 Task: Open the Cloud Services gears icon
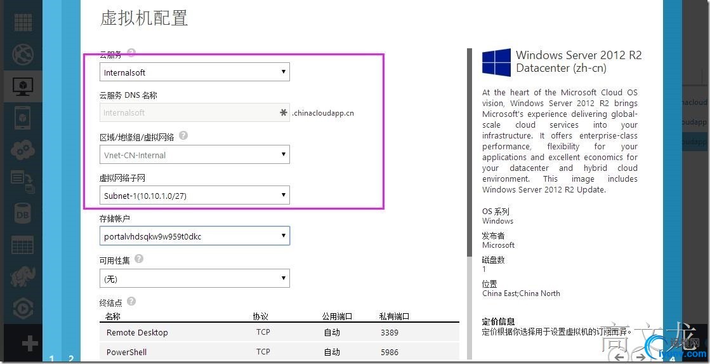point(23,149)
